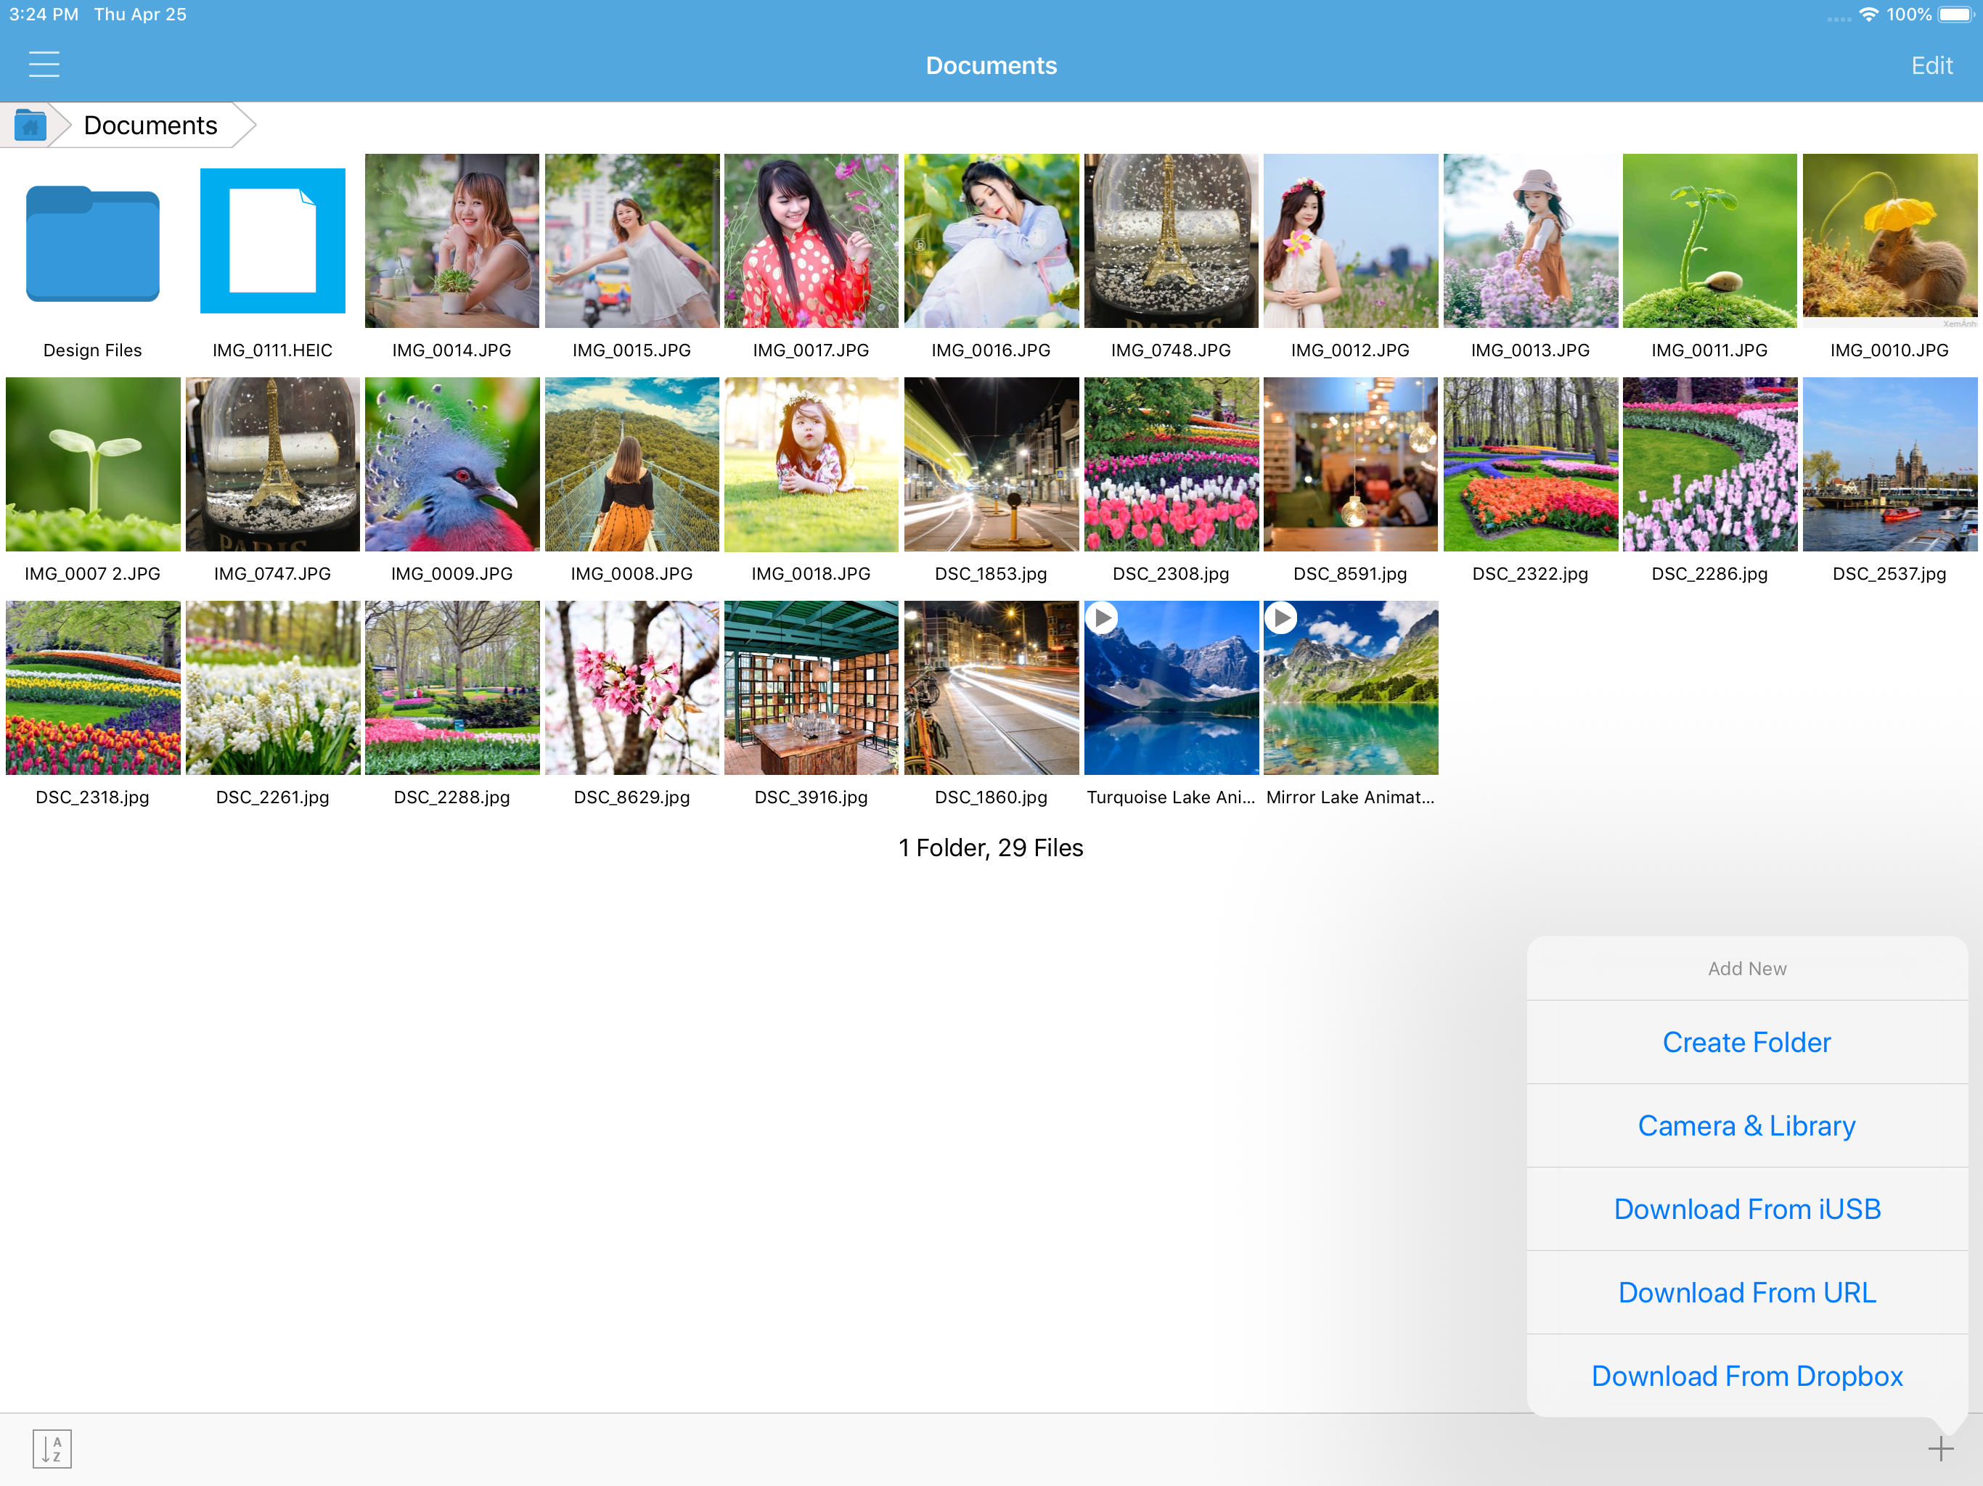Screen dimensions: 1983x1486
Task: Select the 'Turquoise Lake Ani...' label
Action: click(1171, 797)
